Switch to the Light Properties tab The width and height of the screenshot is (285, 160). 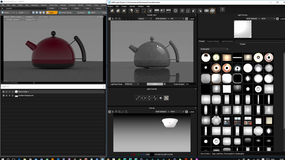pyautogui.click(x=227, y=41)
